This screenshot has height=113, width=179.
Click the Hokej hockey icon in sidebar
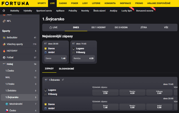pos(4,64)
